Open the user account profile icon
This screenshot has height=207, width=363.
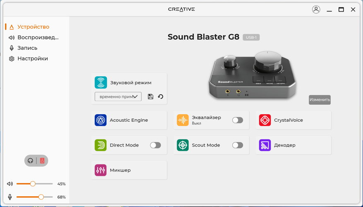(x=316, y=9)
